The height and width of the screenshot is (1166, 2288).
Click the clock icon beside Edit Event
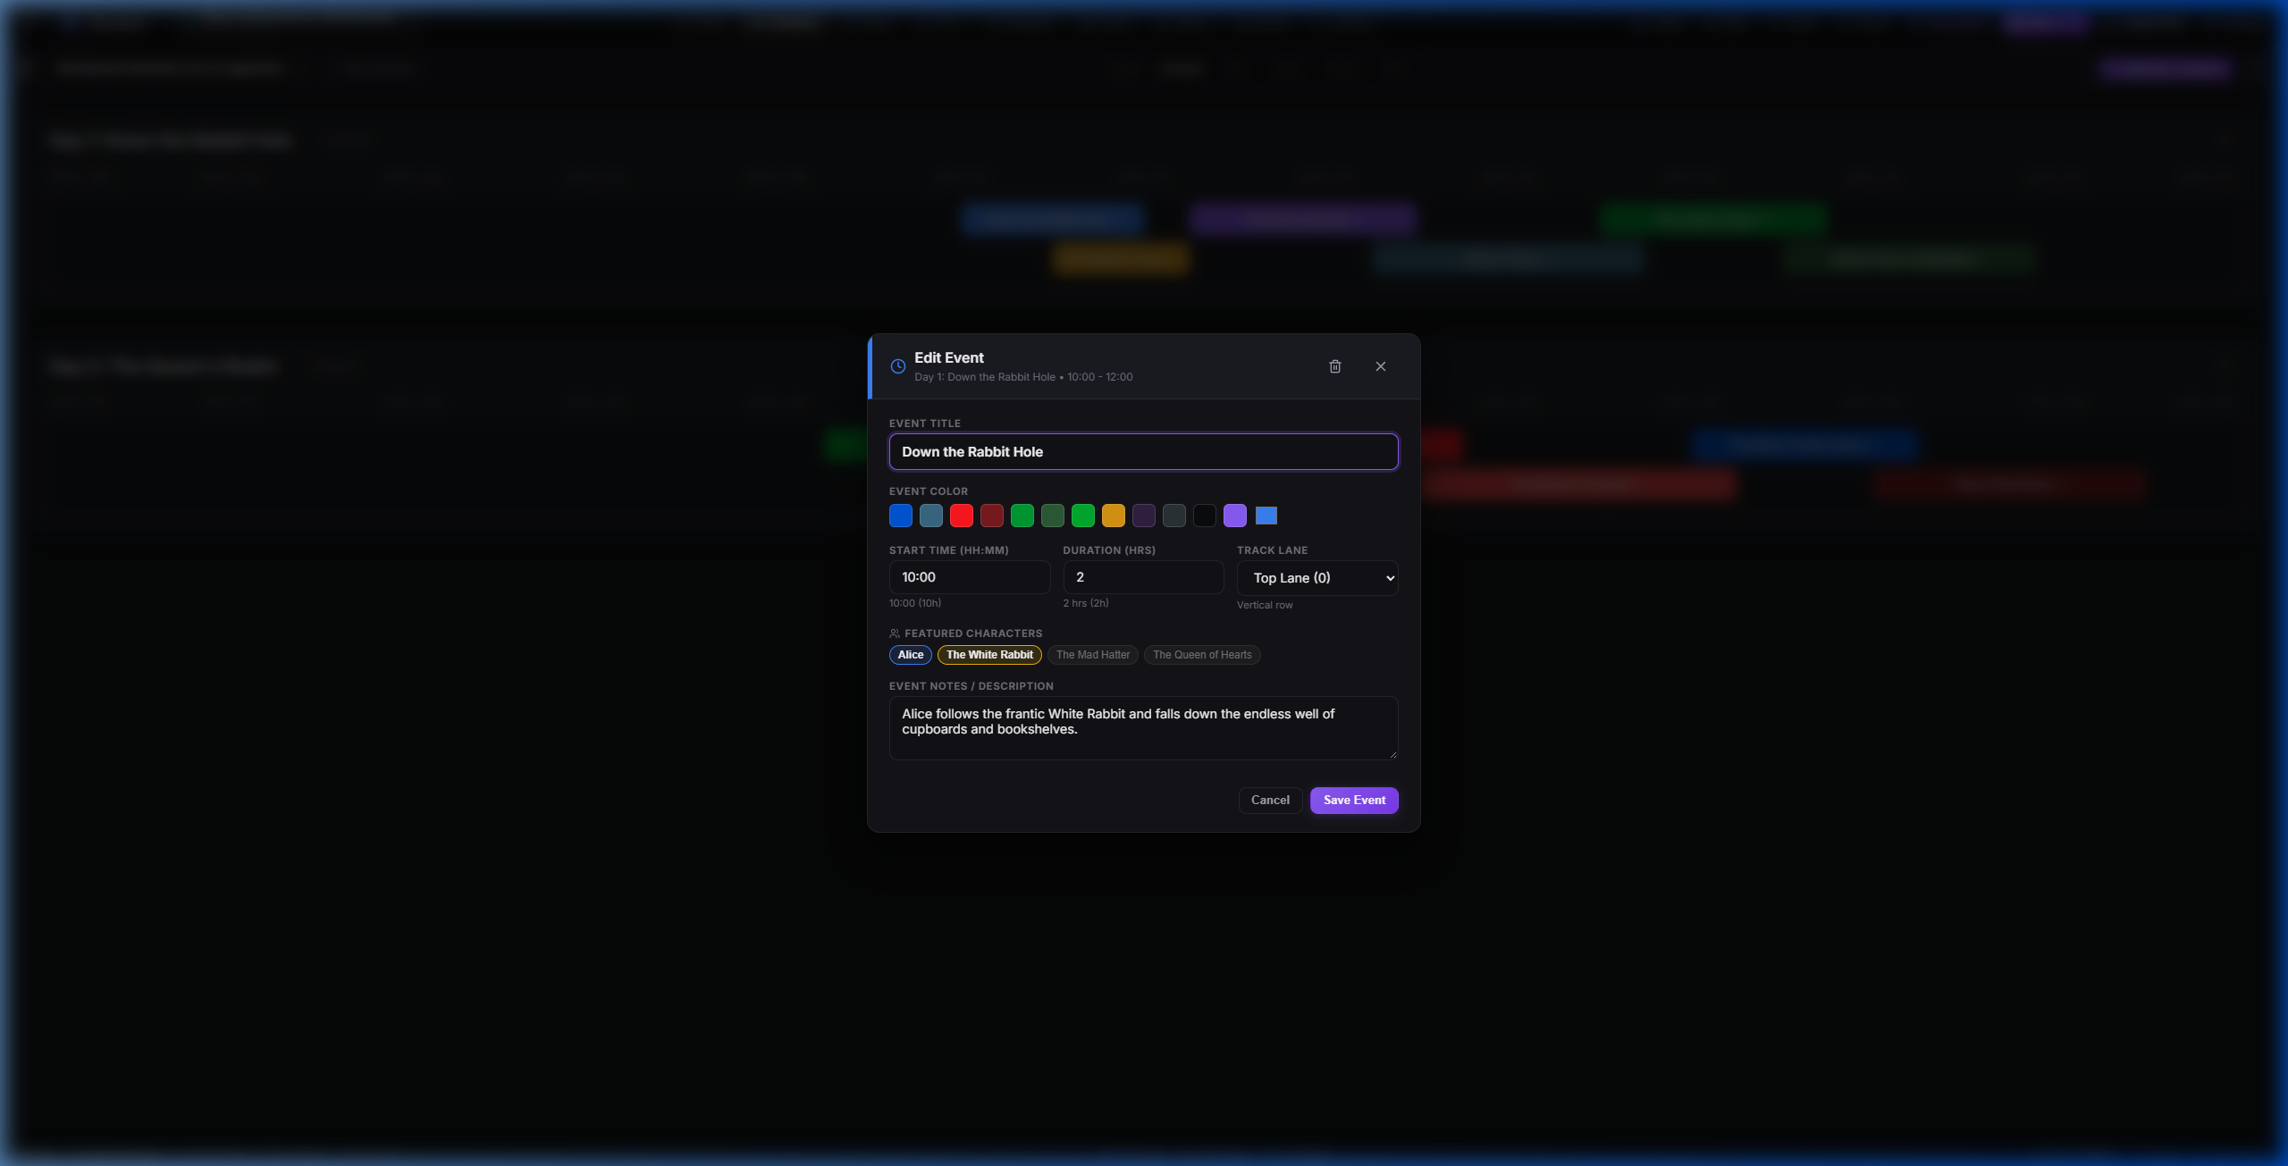point(897,366)
